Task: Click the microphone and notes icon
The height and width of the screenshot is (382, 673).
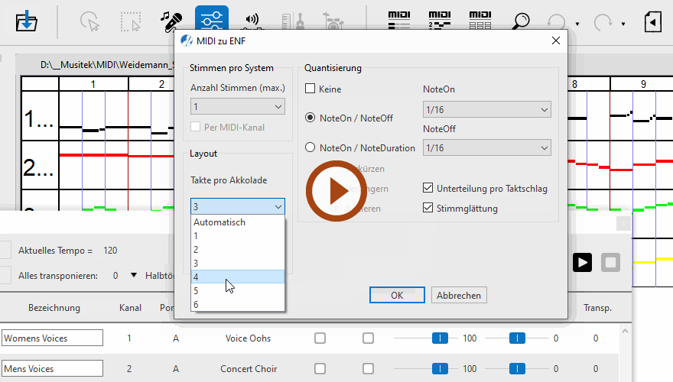Action: (x=172, y=21)
